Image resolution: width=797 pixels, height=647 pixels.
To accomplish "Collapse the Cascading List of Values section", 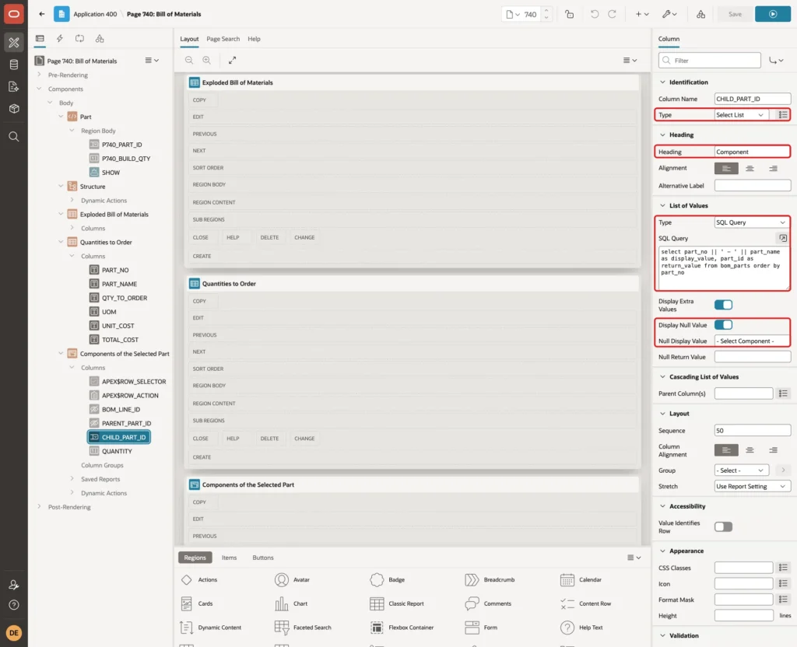I will pos(662,377).
